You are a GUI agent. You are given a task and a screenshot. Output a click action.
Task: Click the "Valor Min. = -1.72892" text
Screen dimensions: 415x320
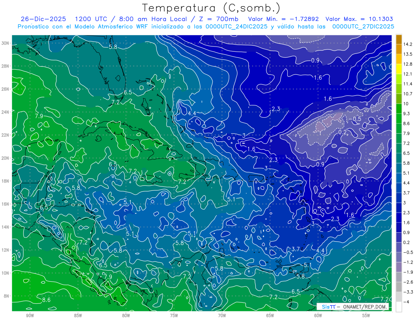click(x=284, y=19)
